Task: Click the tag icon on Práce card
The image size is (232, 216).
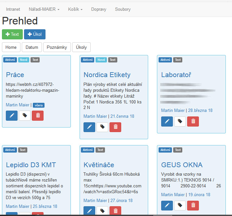Action: pos(25,115)
